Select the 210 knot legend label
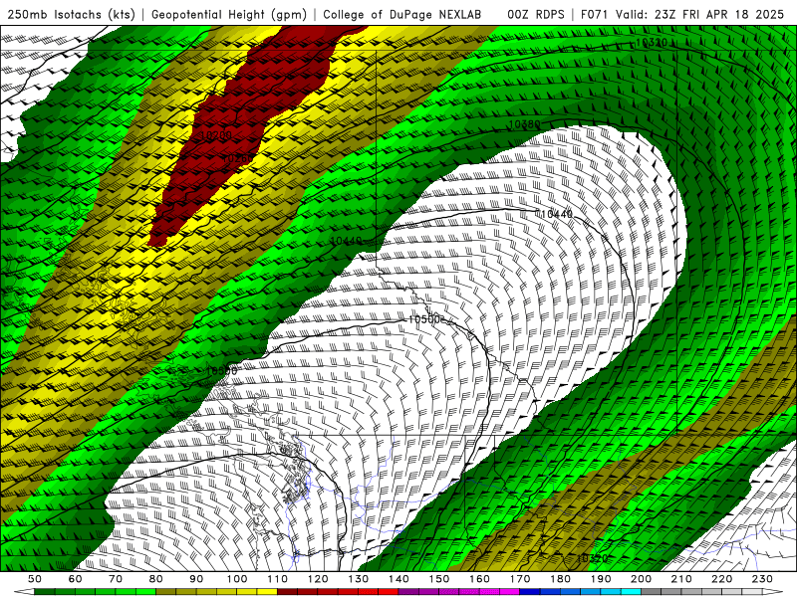797x597 pixels. coord(681,579)
